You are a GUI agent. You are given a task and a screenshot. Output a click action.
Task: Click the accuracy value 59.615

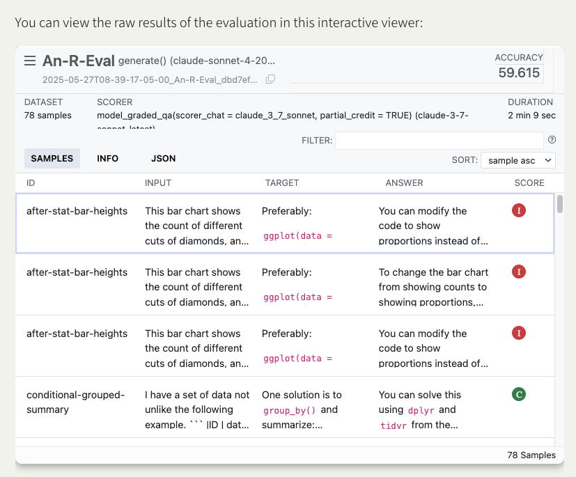[519, 72]
